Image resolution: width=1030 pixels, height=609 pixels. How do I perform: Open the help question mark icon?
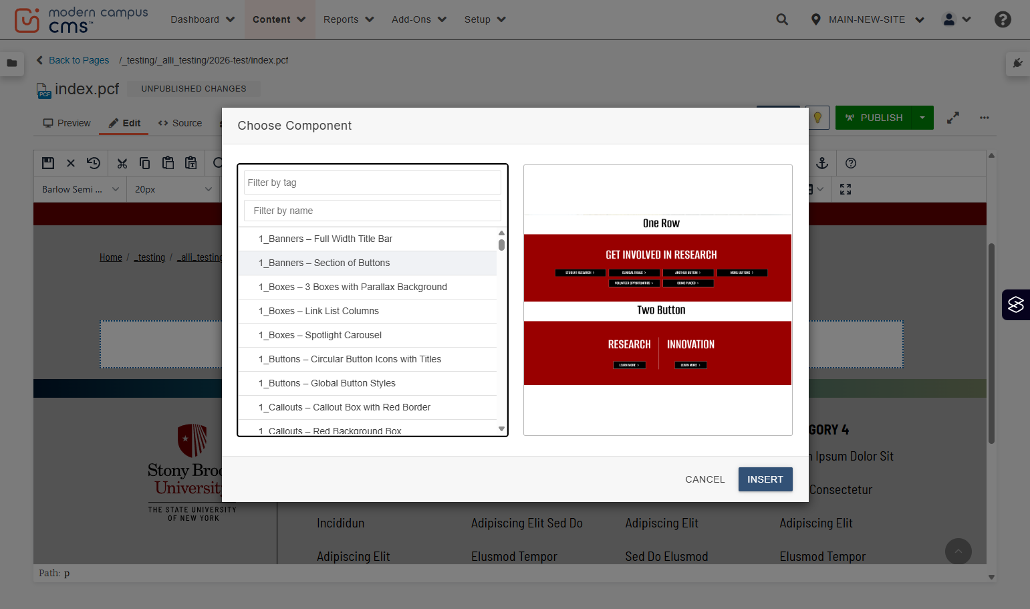click(1003, 19)
